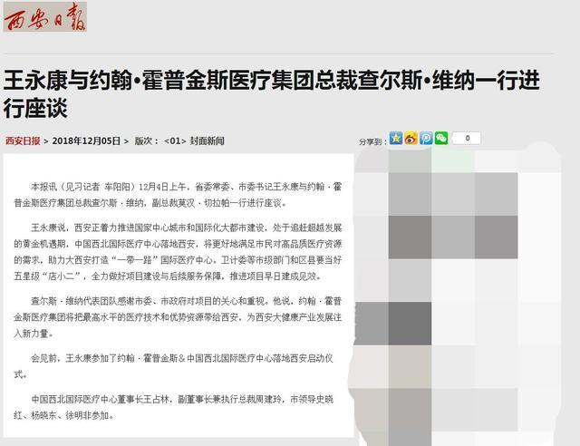580x446 pixels.
Task: Open the 西安日报 breadcrumb link
Action: pyautogui.click(x=23, y=141)
